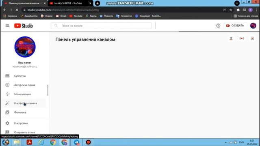
Task: Stop page loading with X button
Action: click(x=17, y=10)
